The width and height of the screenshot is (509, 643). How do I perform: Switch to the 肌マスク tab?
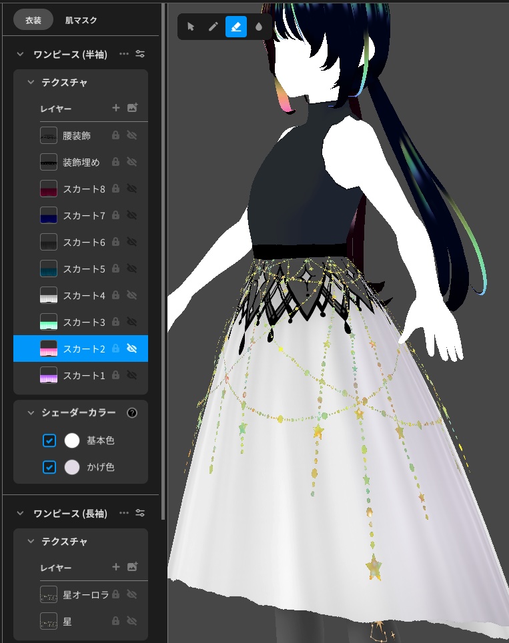[x=81, y=20]
